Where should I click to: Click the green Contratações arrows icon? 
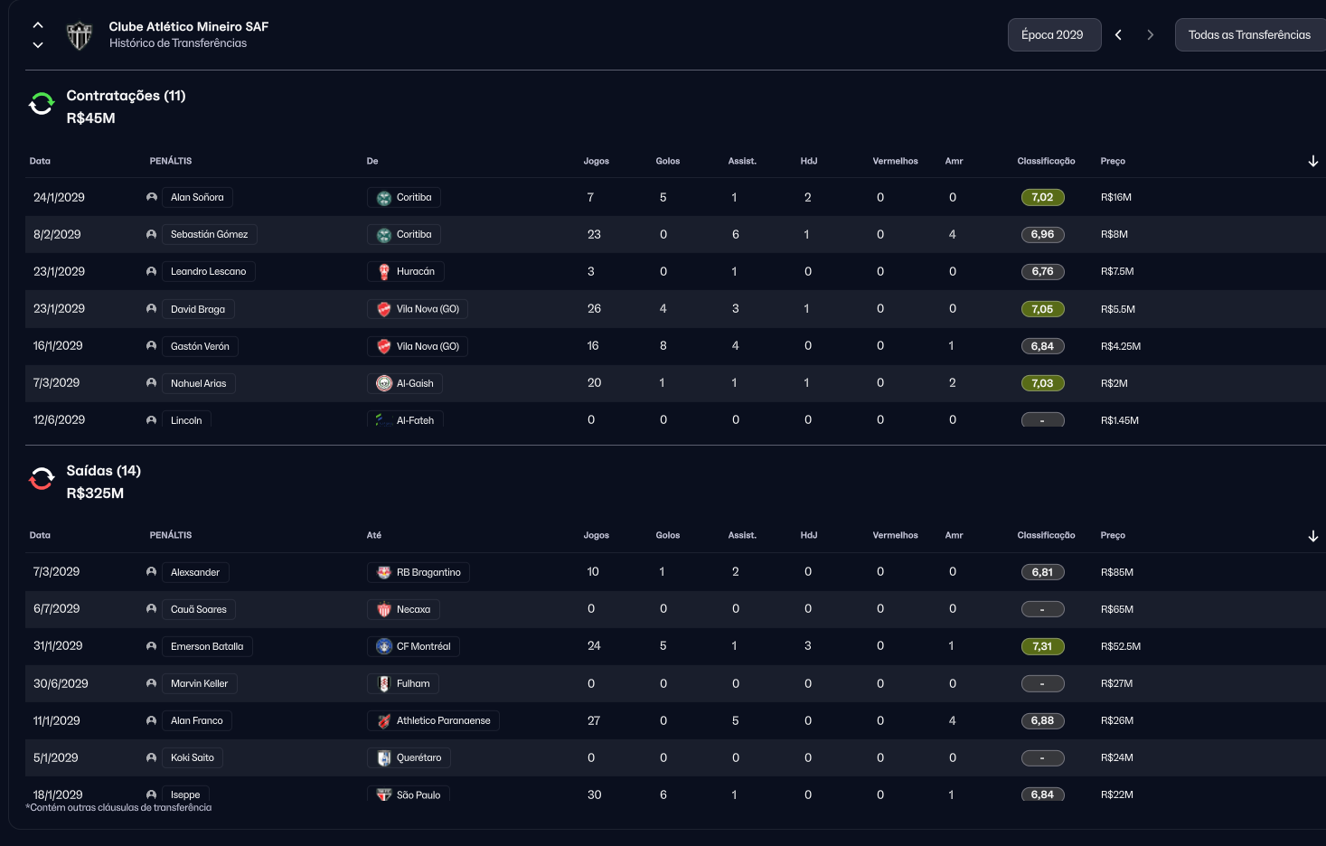42,104
